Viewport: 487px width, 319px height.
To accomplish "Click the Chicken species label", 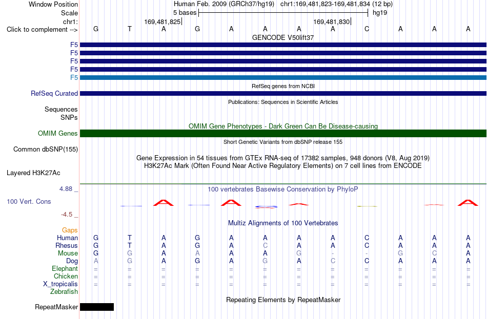I will click(x=66, y=276).
